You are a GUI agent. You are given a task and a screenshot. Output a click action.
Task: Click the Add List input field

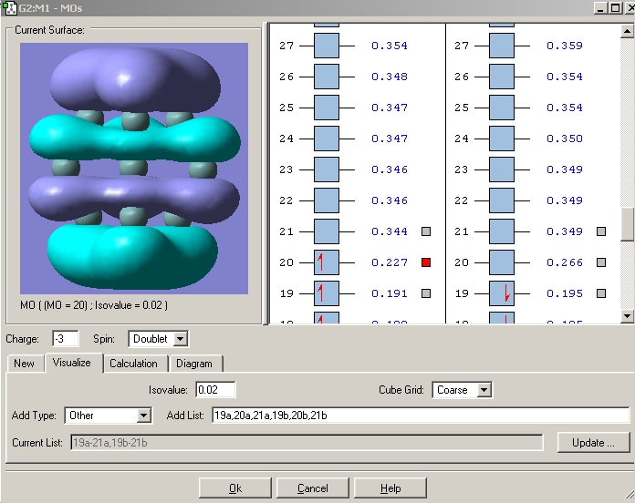coord(421,416)
